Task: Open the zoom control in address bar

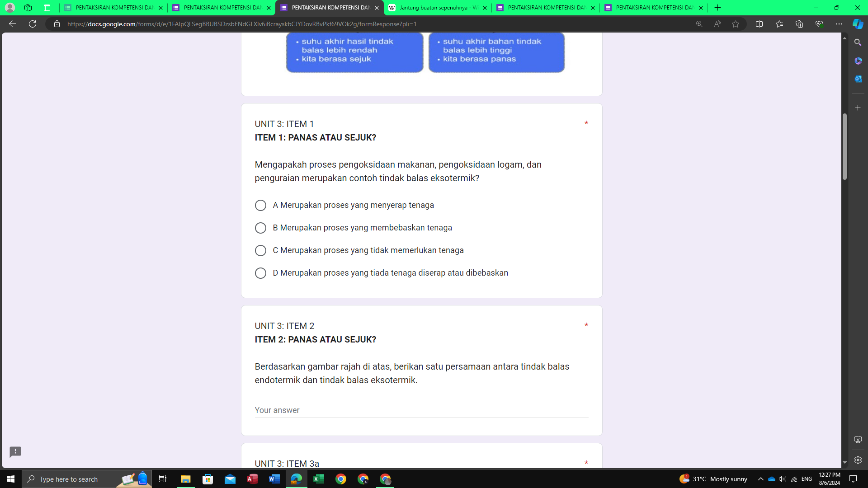Action: [699, 24]
